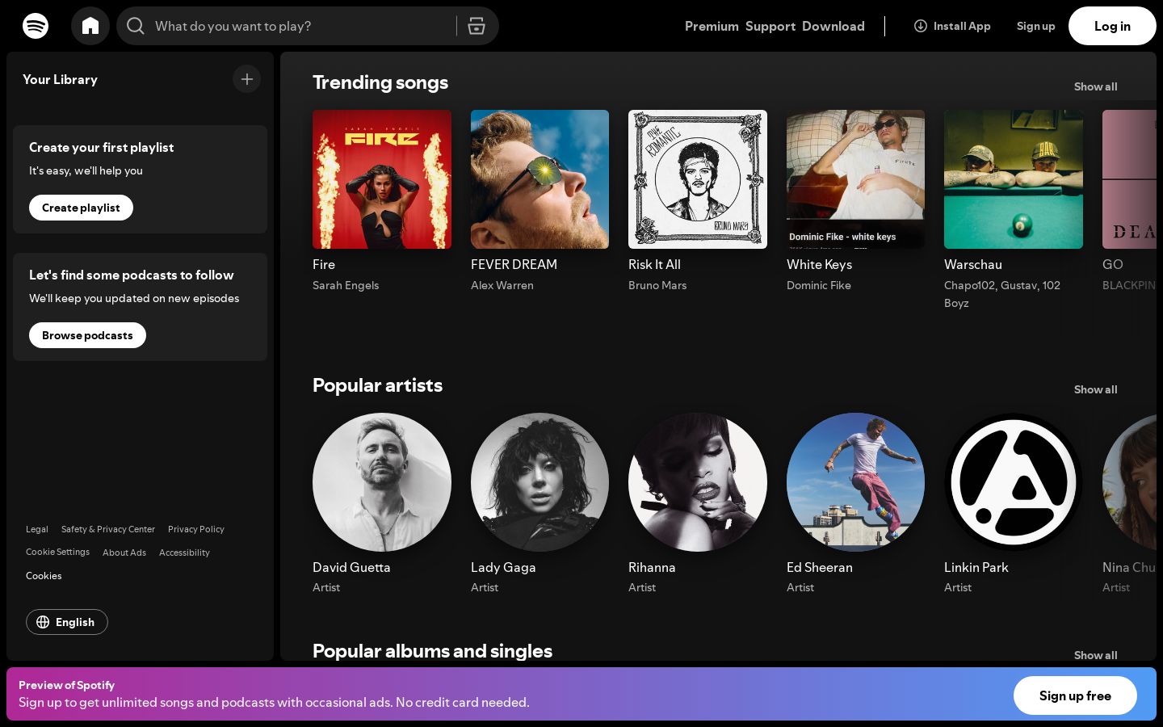The width and height of the screenshot is (1163, 727).
Task: Click the Cookies link
Action: (44, 576)
